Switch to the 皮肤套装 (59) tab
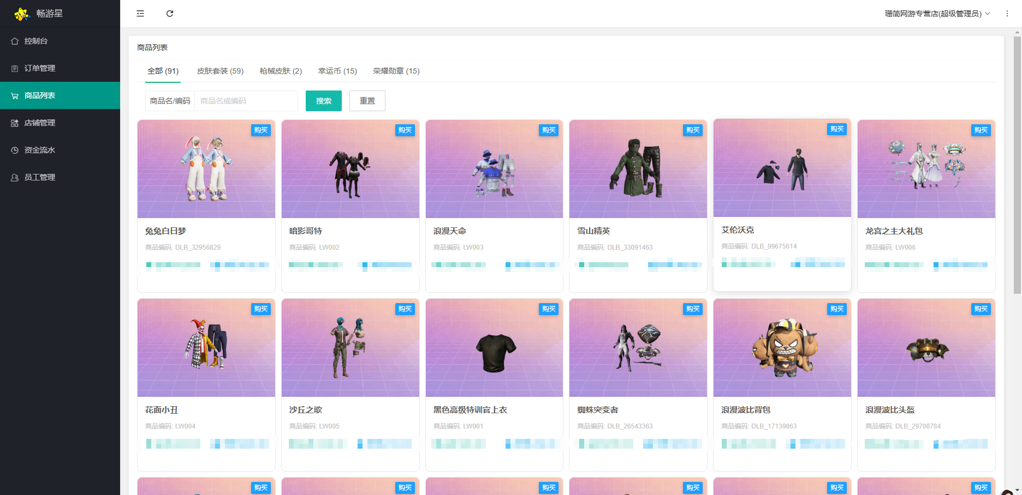Screen dimensions: 1022x495 pyautogui.click(x=220, y=71)
